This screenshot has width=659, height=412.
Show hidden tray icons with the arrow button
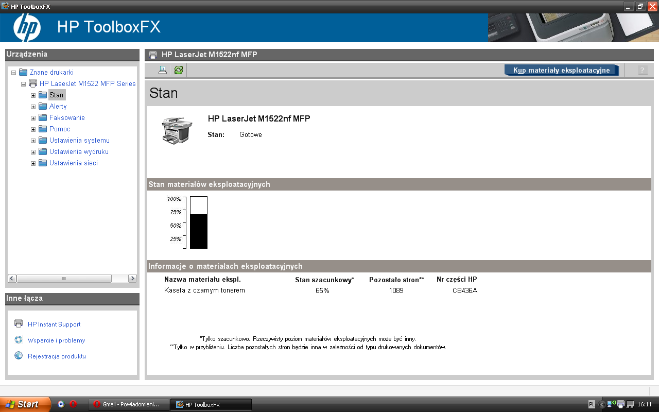(x=602, y=404)
